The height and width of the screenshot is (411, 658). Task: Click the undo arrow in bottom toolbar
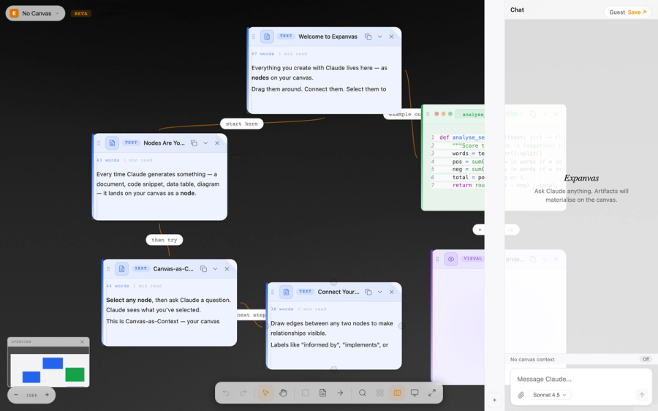point(226,393)
